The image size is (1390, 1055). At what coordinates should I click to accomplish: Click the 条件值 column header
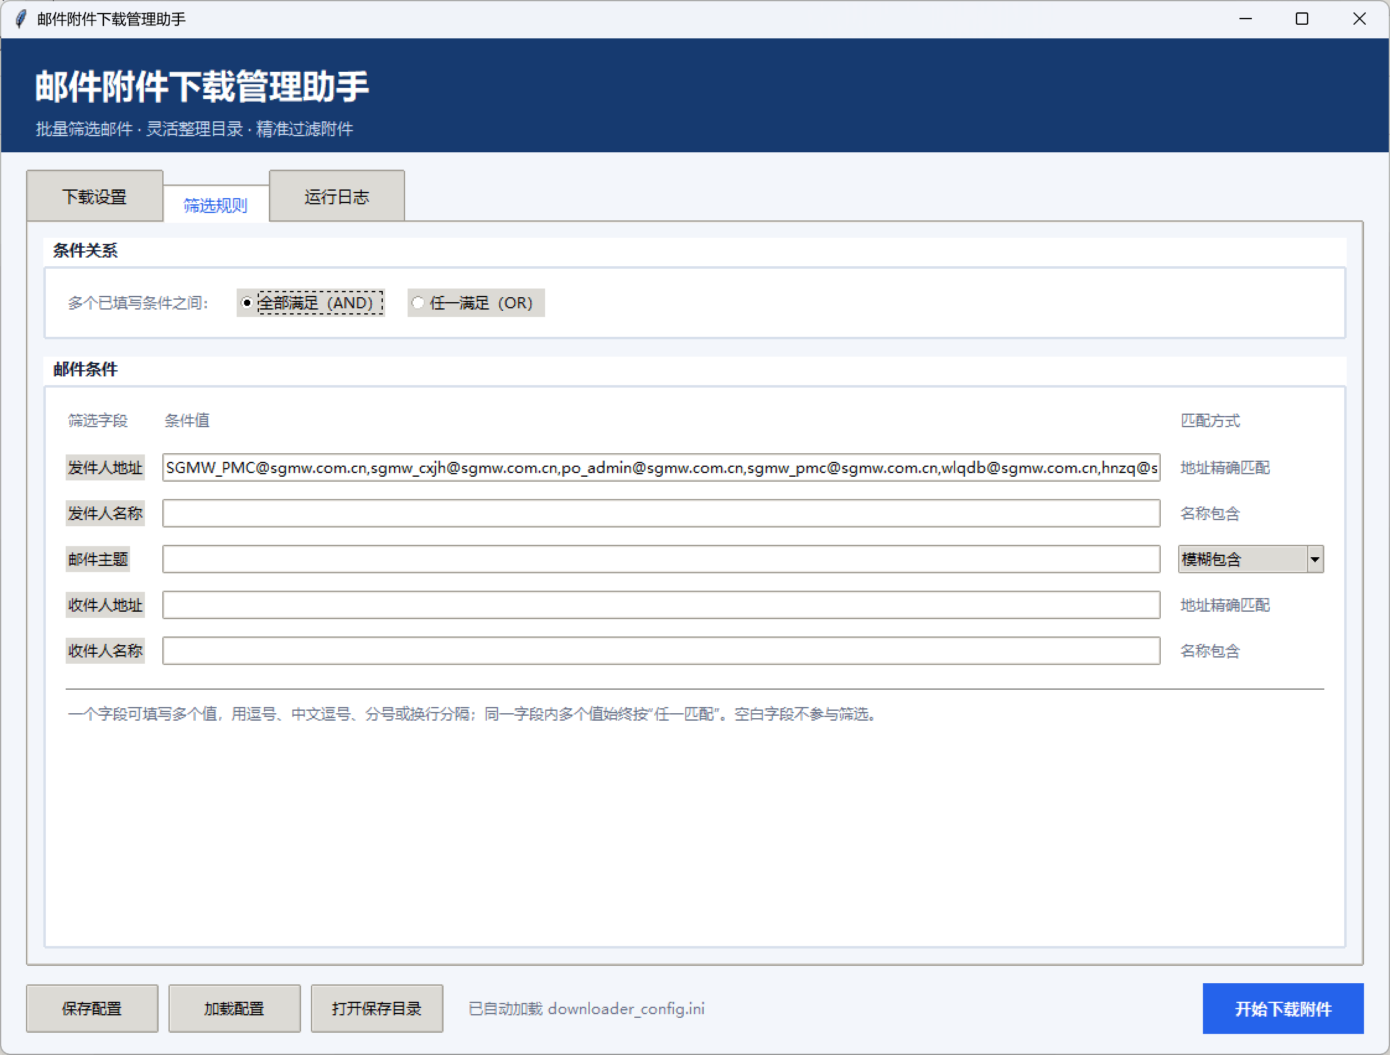(x=187, y=421)
